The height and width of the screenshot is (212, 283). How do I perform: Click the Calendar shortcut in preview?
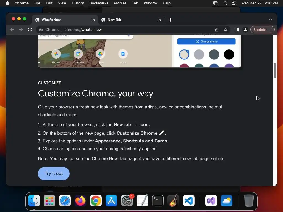tap(78, 57)
